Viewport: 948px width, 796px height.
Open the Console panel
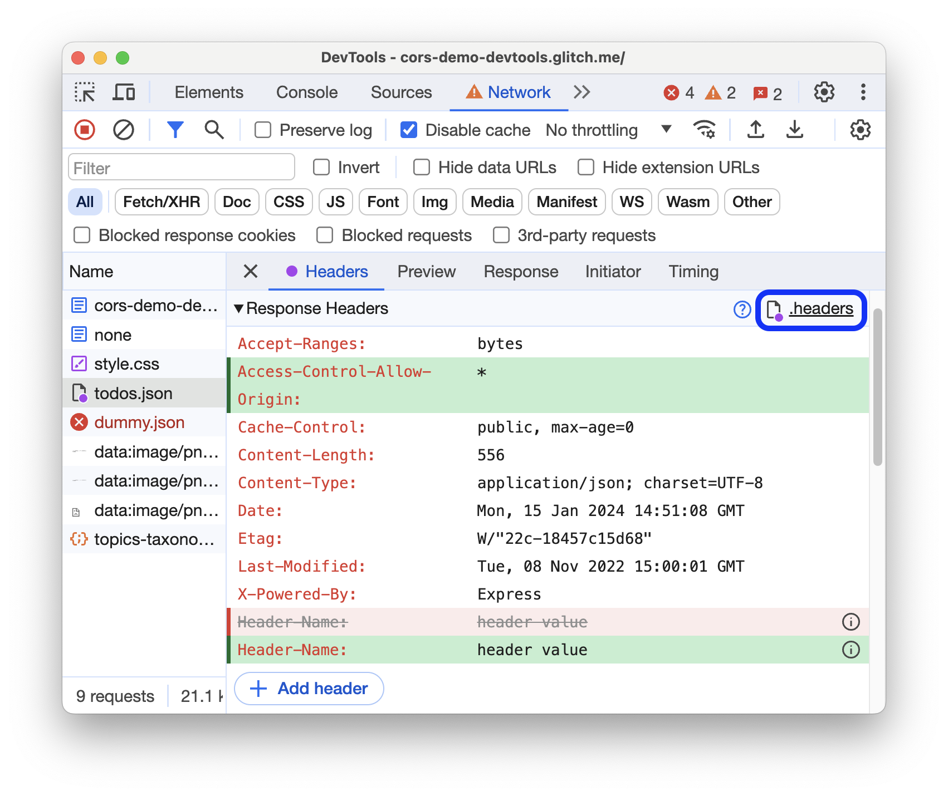click(306, 92)
